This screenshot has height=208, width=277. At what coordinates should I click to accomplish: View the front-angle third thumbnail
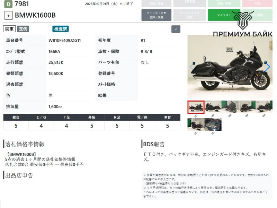click(230, 107)
